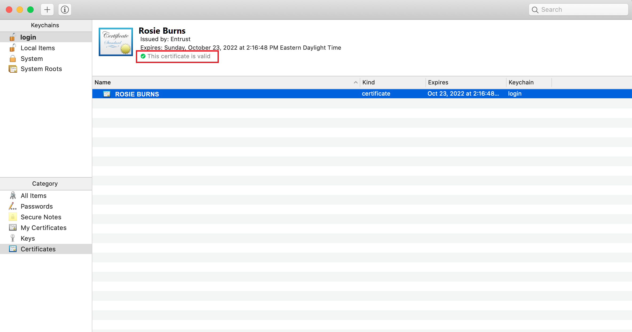Click the System keychain padlock icon
The height and width of the screenshot is (332, 632).
13,58
